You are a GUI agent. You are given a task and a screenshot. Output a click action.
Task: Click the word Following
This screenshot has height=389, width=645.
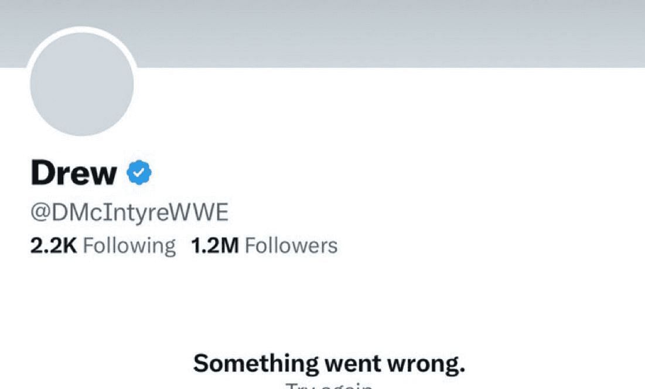click(129, 246)
